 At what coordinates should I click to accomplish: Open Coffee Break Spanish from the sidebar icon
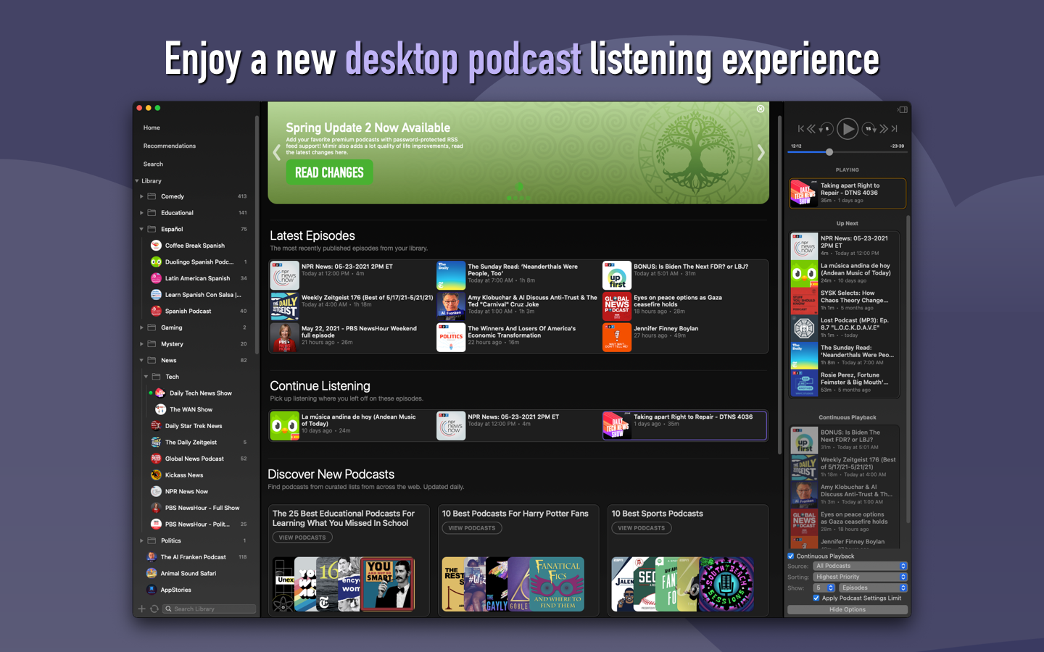tap(155, 245)
